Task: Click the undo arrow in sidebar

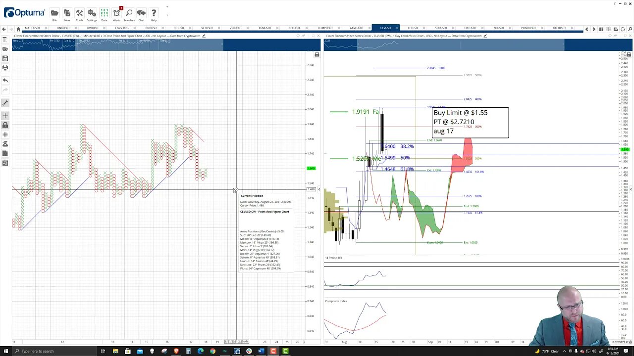Action: click(5, 80)
